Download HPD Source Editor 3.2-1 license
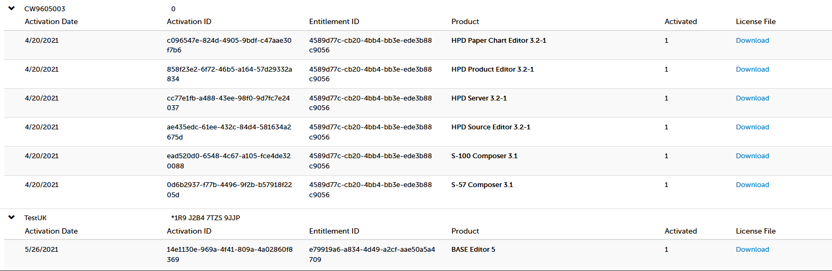The width and height of the screenshot is (832, 271). pos(752,127)
